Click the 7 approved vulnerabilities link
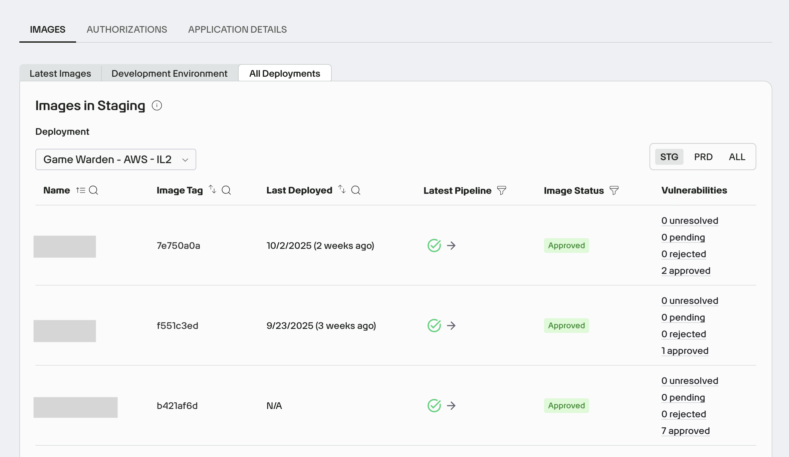 click(686, 431)
